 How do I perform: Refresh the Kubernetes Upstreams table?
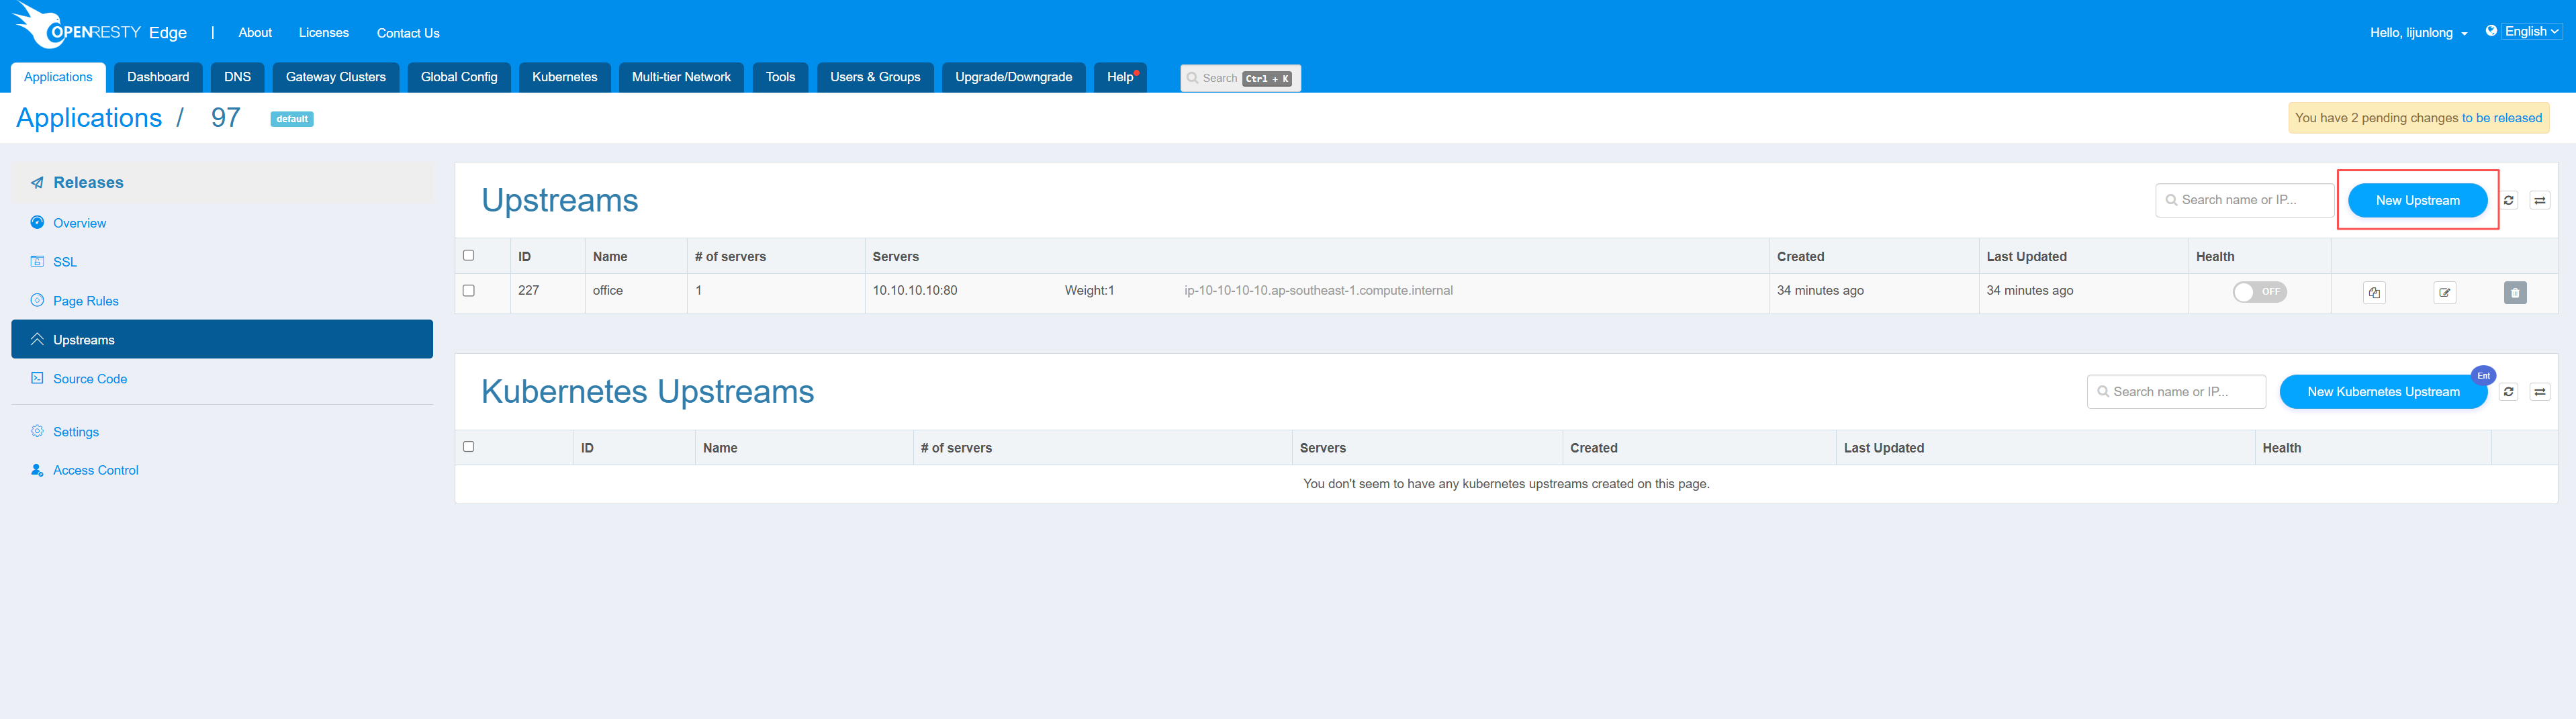[x=2508, y=392]
